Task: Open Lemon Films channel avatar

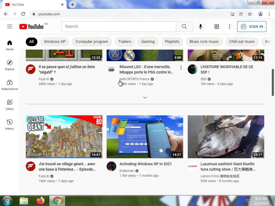Action: click(192, 166)
